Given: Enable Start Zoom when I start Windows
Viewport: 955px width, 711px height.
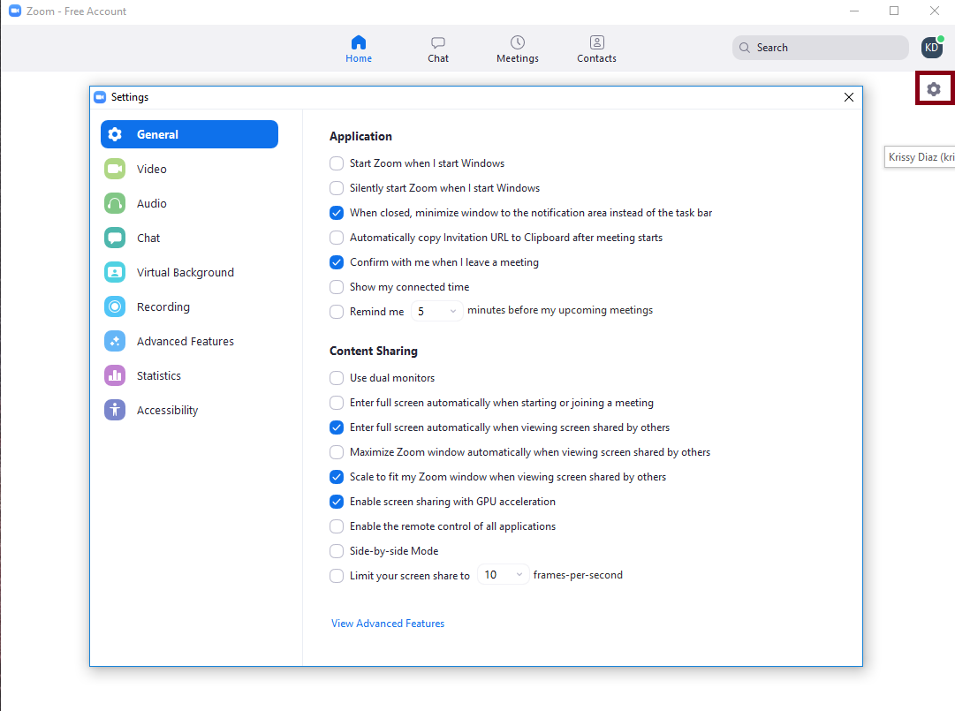Looking at the screenshot, I should click(x=337, y=163).
